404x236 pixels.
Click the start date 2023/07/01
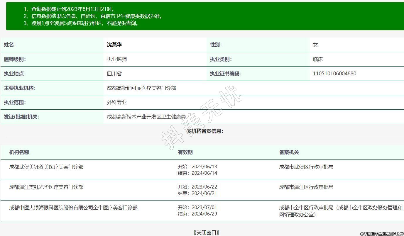204,207
